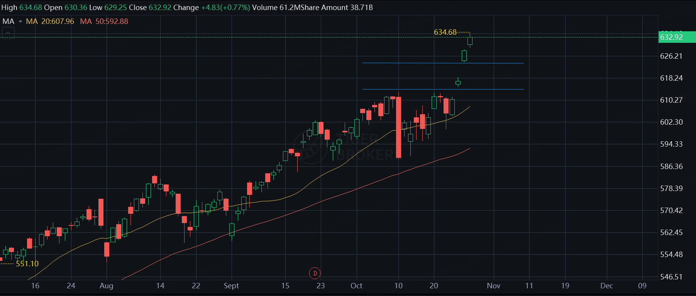
Task: Click the 20 label on date axis
Action: tap(434, 286)
